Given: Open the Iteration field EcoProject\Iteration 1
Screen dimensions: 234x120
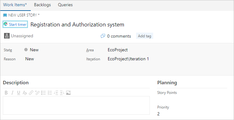Looking at the screenshot, I should coord(128,59).
